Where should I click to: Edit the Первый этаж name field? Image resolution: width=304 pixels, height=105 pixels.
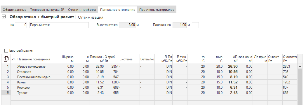tap(59, 25)
